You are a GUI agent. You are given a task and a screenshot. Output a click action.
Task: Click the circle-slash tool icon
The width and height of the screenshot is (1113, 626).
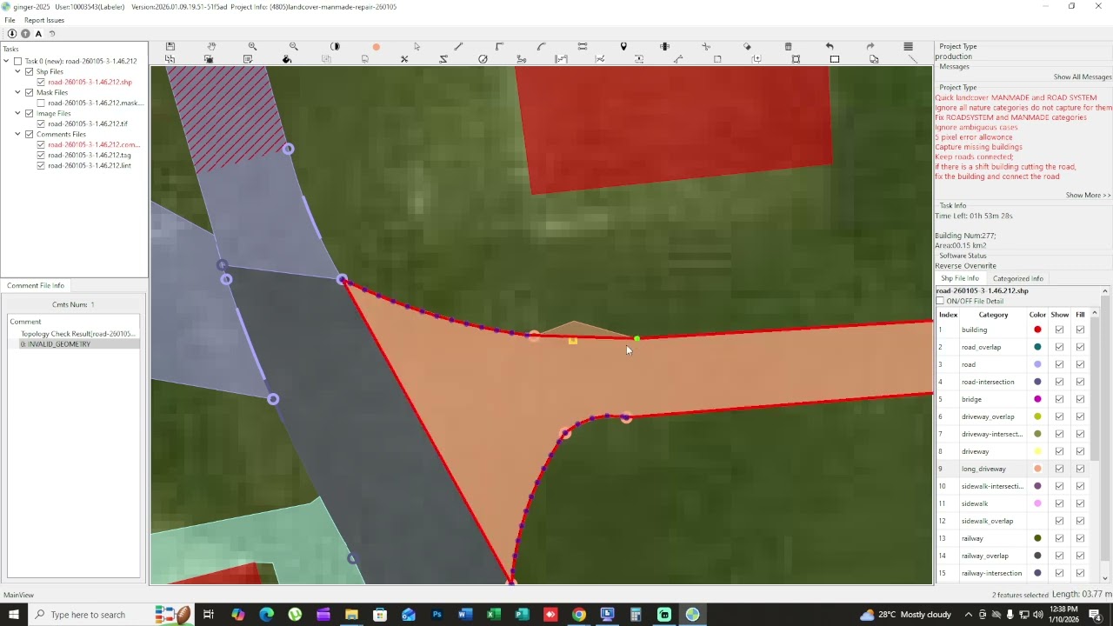pos(483,59)
